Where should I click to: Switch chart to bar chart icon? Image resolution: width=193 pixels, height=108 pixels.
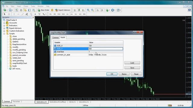coord(75,10)
